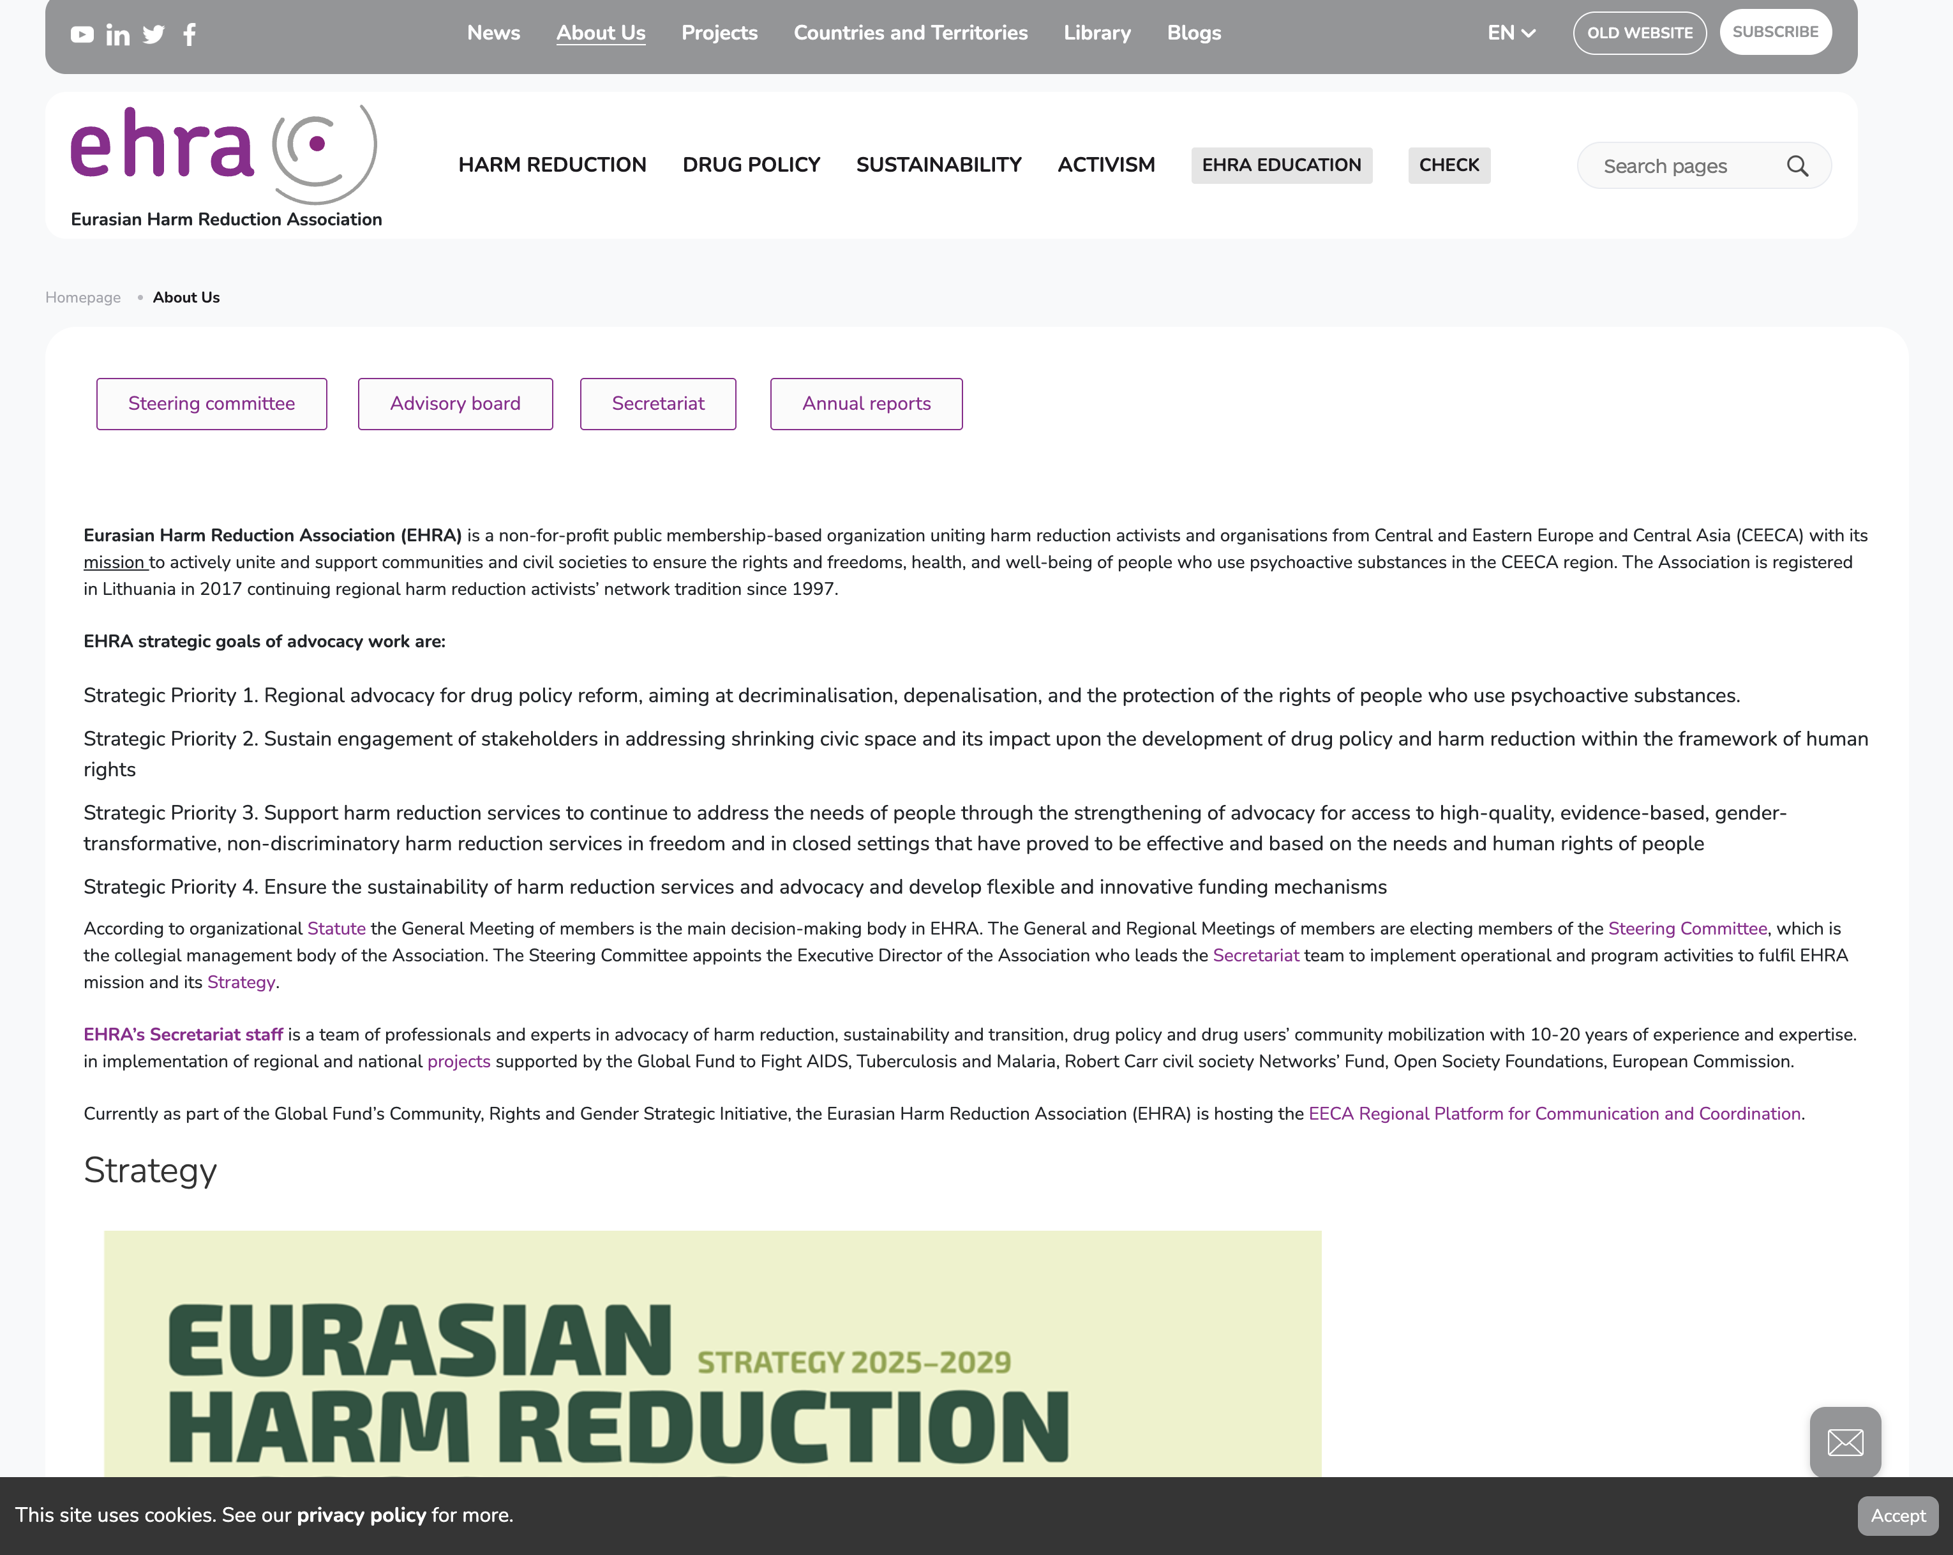This screenshot has width=1953, height=1555.
Task: Open the EHRA's Secretariat staff link
Action: click(183, 1034)
